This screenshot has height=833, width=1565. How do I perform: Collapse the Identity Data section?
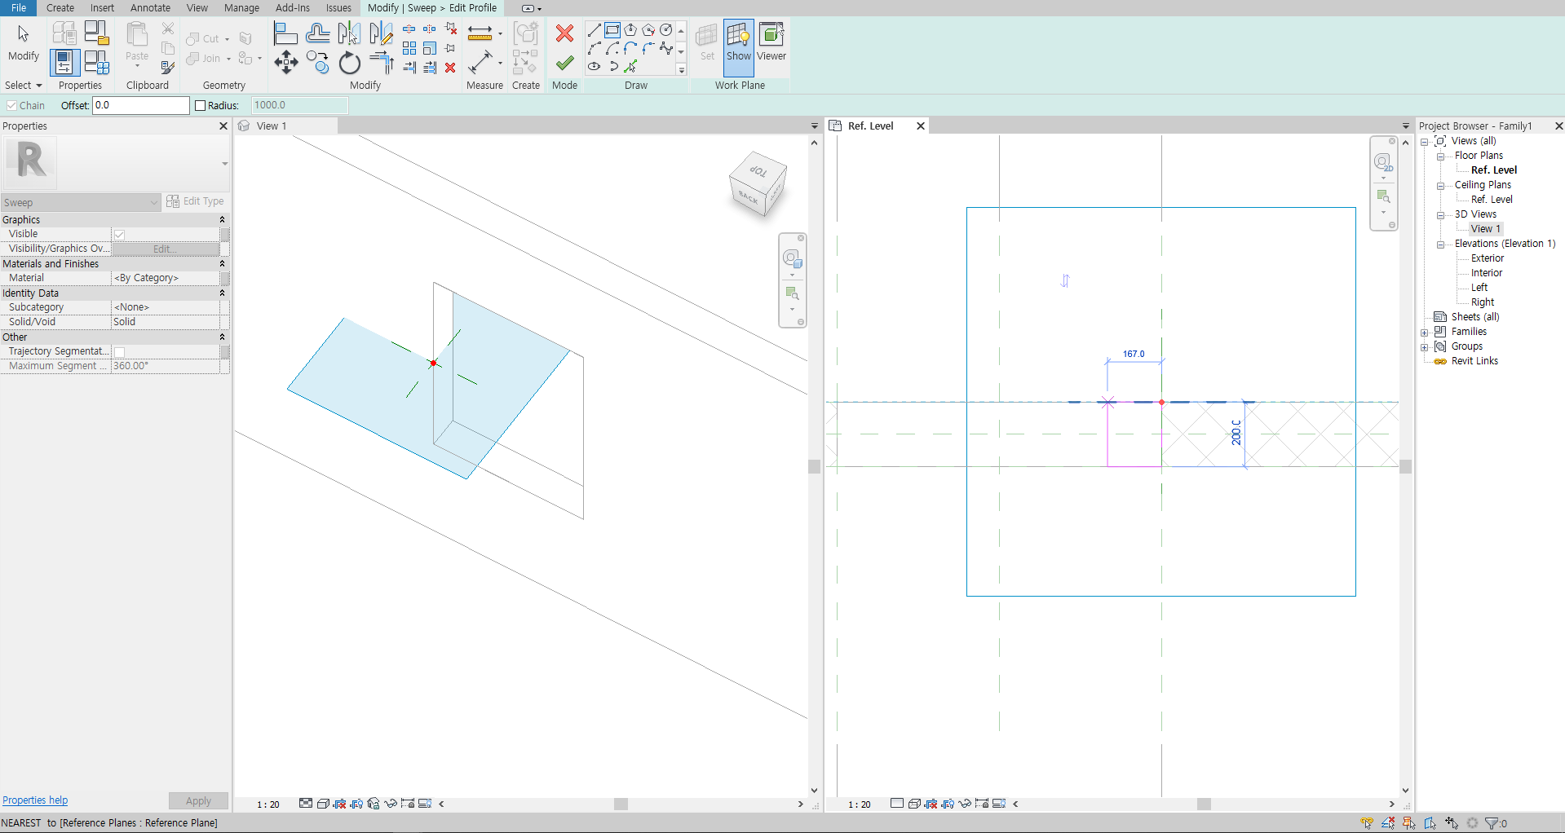pyautogui.click(x=222, y=293)
